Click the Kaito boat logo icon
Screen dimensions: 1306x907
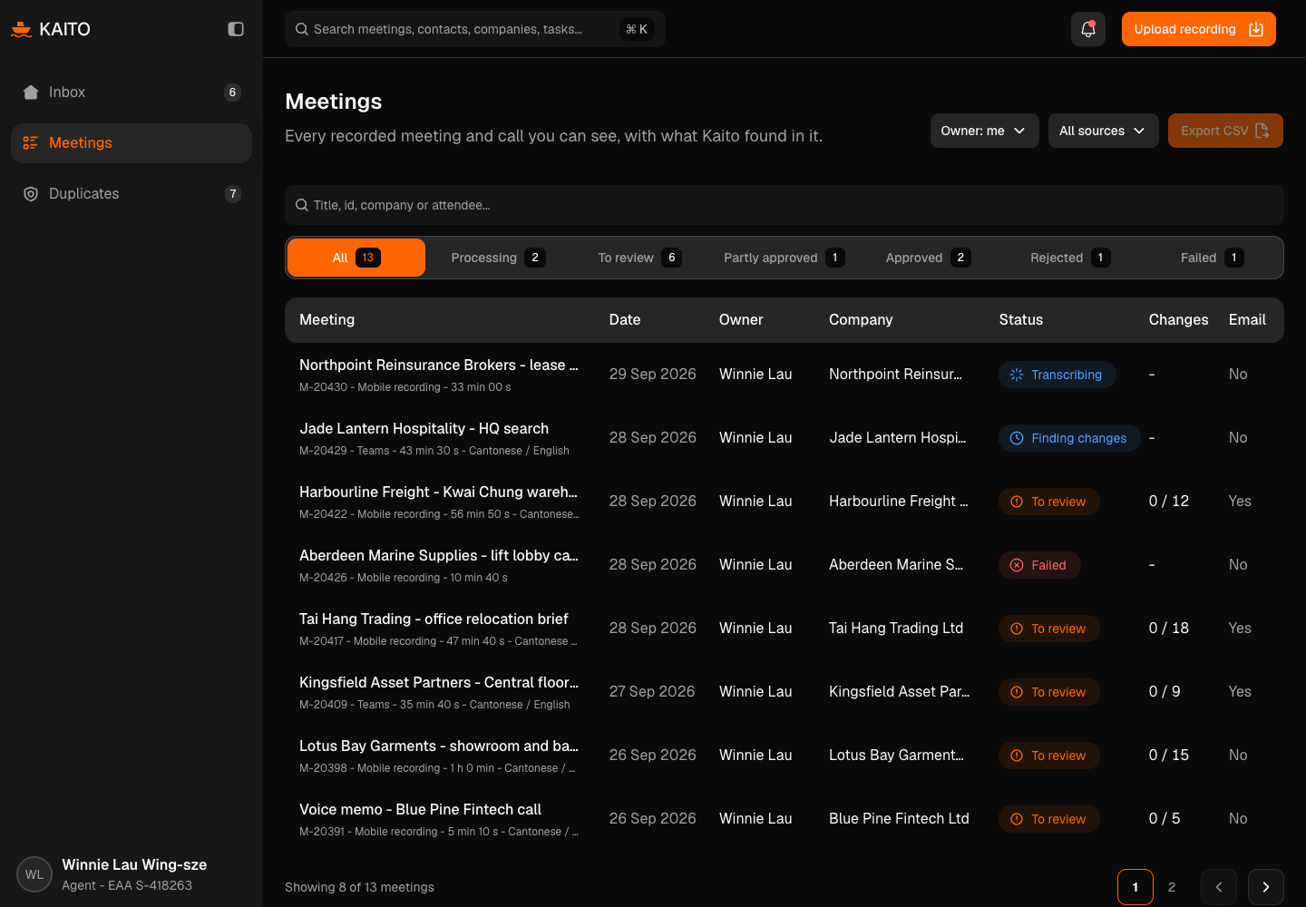point(21,29)
